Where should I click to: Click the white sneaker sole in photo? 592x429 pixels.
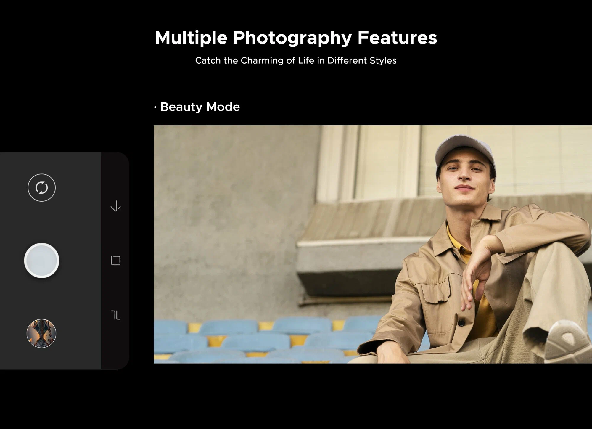[567, 340]
